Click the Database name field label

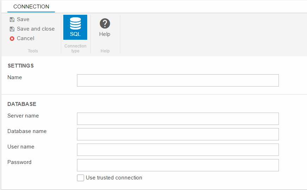(x=27, y=131)
